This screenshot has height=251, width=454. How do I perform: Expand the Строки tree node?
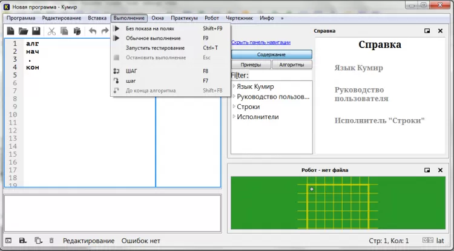pyautogui.click(x=234, y=106)
